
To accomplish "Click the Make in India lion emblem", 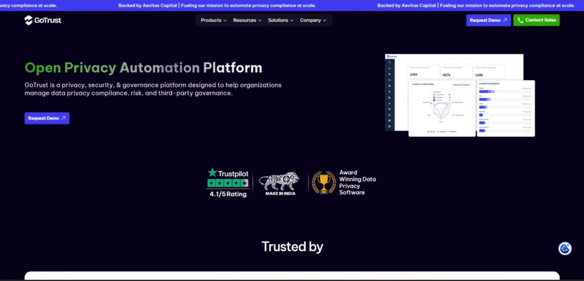I will [x=279, y=181].
